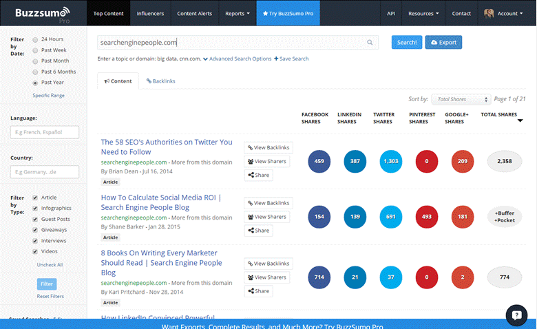Open the chat support bubble icon
This screenshot has height=329, width=537.
pos(516,315)
